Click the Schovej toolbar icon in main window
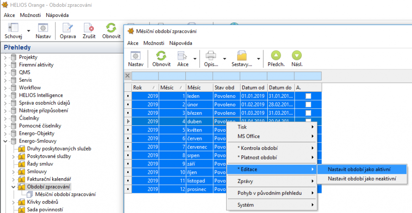The width and height of the screenshot is (412, 213). [x=13, y=27]
